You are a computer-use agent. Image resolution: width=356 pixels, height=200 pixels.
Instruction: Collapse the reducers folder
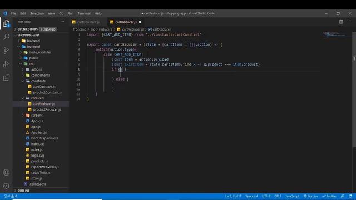coord(38,98)
